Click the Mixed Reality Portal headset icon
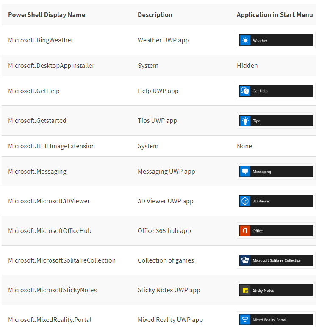316x327 pixels. 245,319
